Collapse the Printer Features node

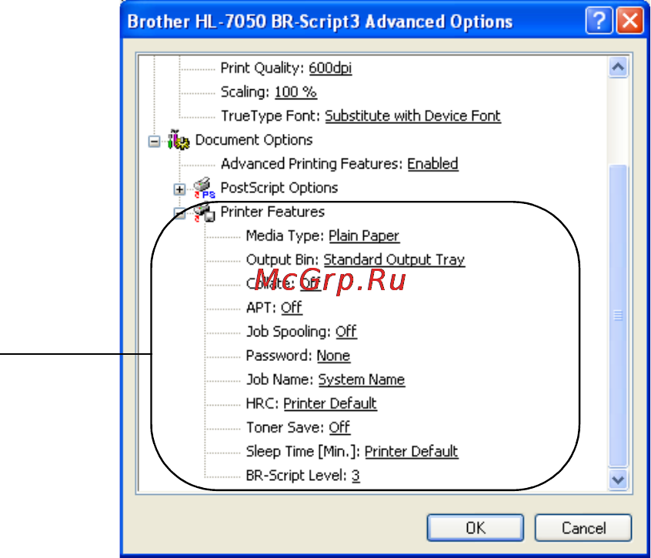pos(179,213)
